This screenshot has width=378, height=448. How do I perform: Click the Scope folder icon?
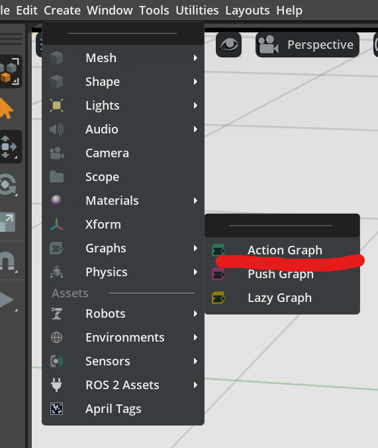click(x=56, y=177)
